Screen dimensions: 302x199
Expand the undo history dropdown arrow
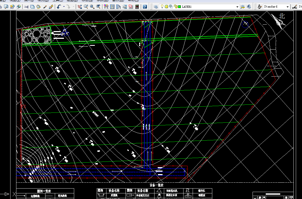pos(64,7)
